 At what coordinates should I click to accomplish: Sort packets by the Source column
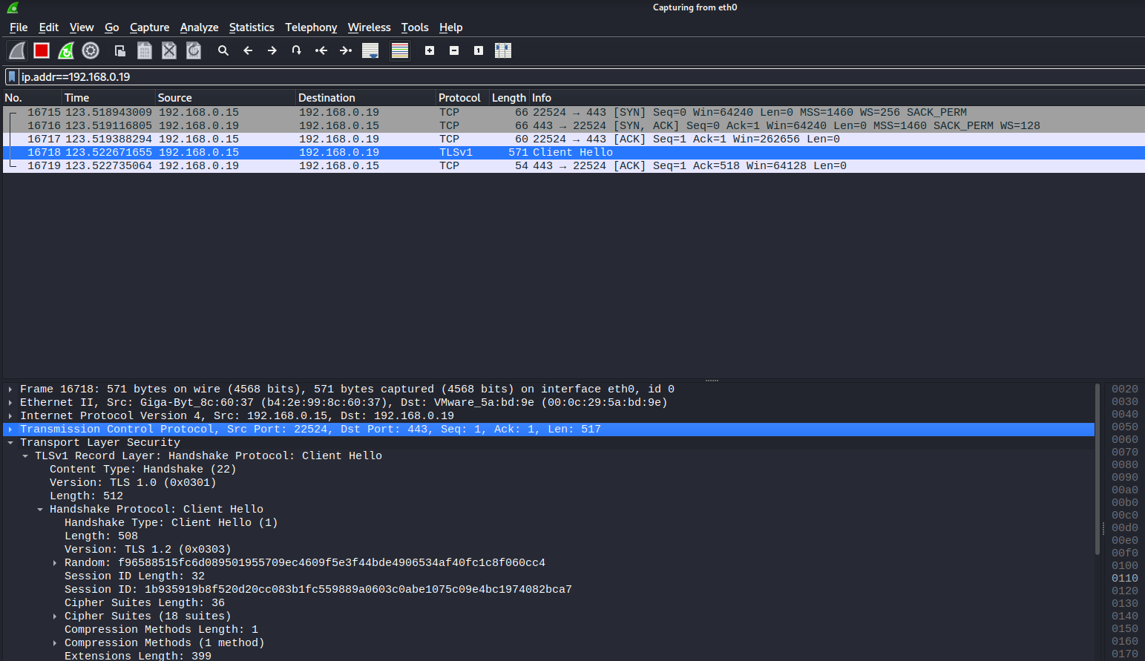pos(226,98)
